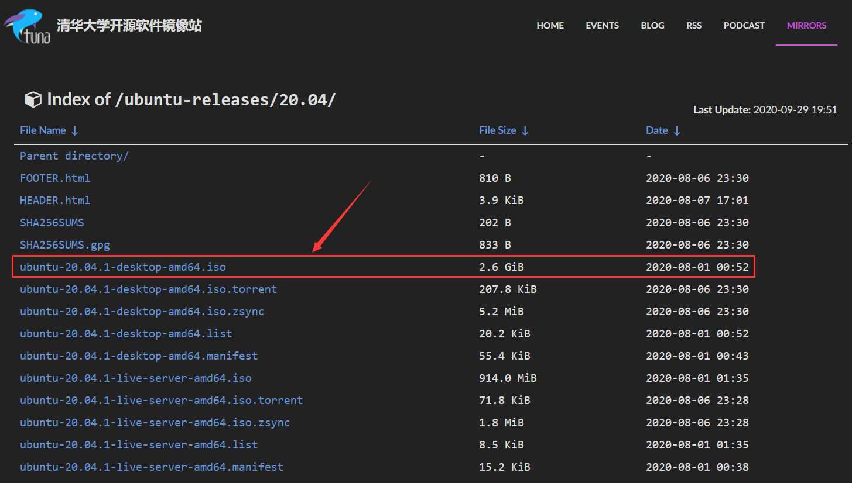This screenshot has height=483, width=852.
Task: Open ubuntu-20.04.1-live-server-amd64.list
Action: tap(139, 445)
